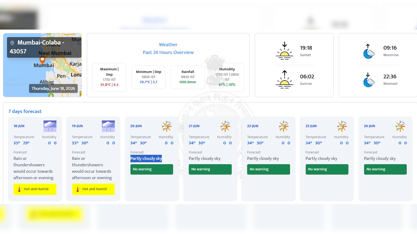
Task: Click the 34° 30° temperature on 21-JUN
Action: point(197,143)
